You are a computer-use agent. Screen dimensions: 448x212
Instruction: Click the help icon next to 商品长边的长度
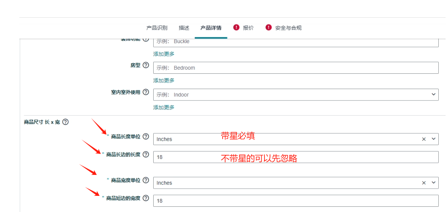146,155
